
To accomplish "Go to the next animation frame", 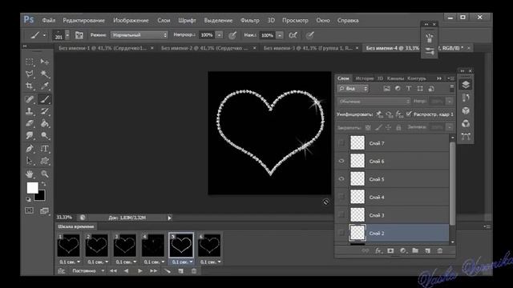I will 153,270.
